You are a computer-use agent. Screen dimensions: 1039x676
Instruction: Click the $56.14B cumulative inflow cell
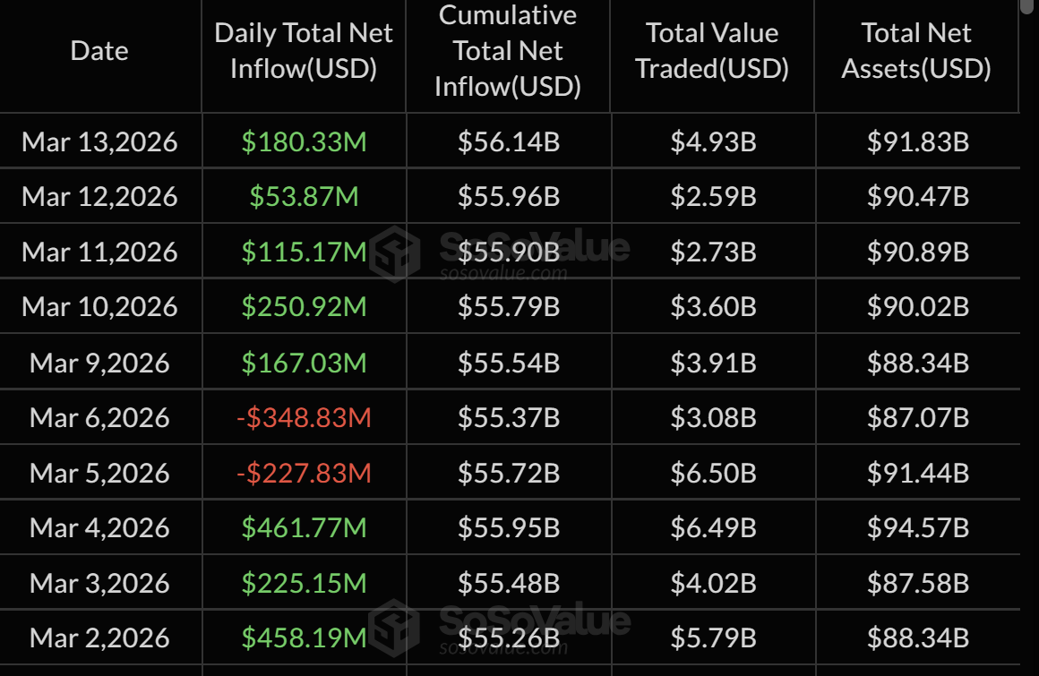pyautogui.click(x=508, y=141)
